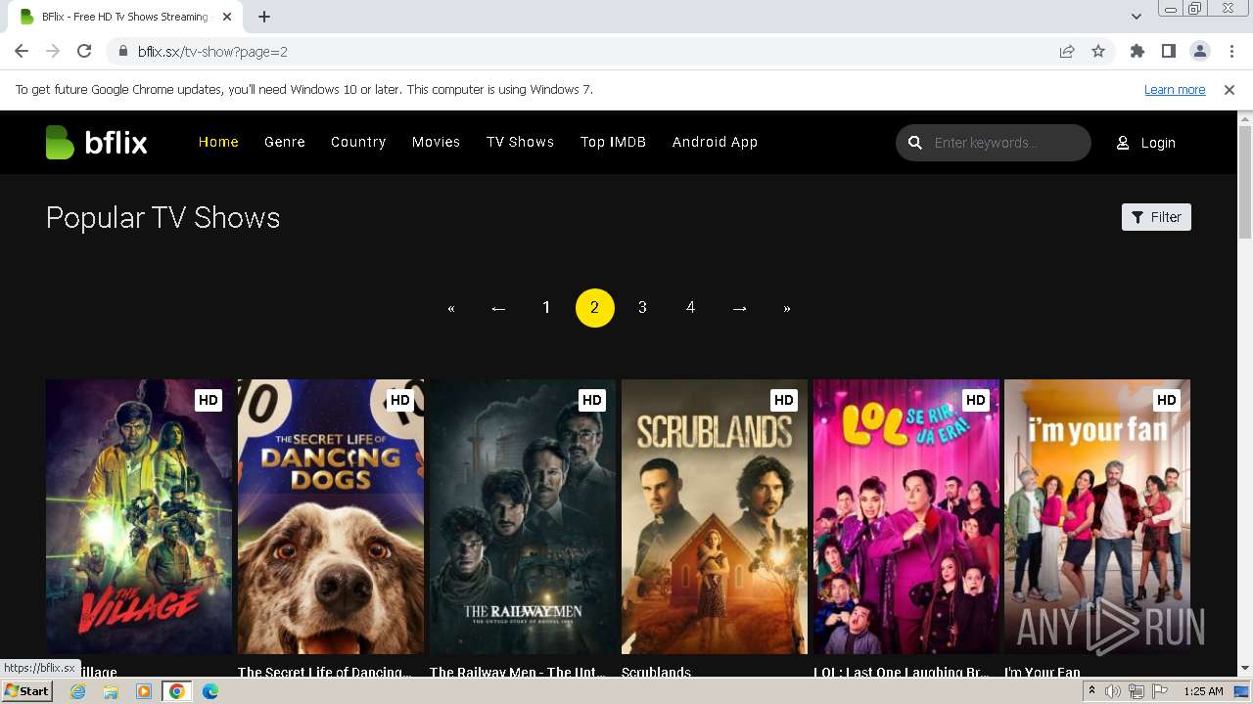This screenshot has width=1253, height=704.
Task: Open The Village poster
Action: coord(139,516)
